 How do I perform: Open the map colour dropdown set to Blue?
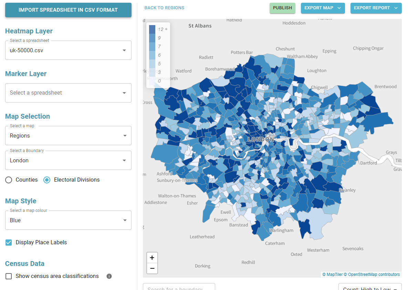click(x=68, y=220)
